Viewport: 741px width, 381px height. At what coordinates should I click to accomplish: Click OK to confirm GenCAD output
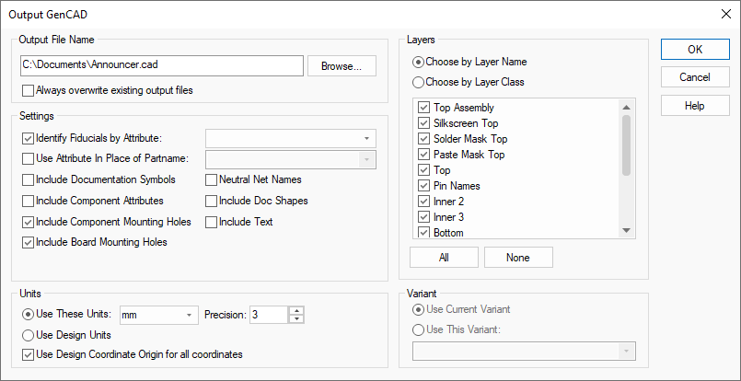coord(695,49)
